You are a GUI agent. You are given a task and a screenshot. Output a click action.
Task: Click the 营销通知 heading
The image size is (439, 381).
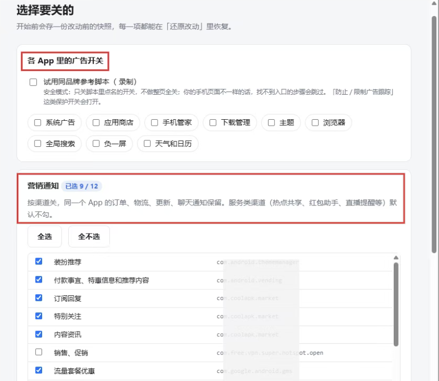click(x=43, y=186)
